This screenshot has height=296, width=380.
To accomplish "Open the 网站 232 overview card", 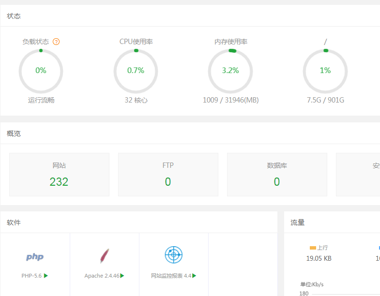I will [59, 175].
